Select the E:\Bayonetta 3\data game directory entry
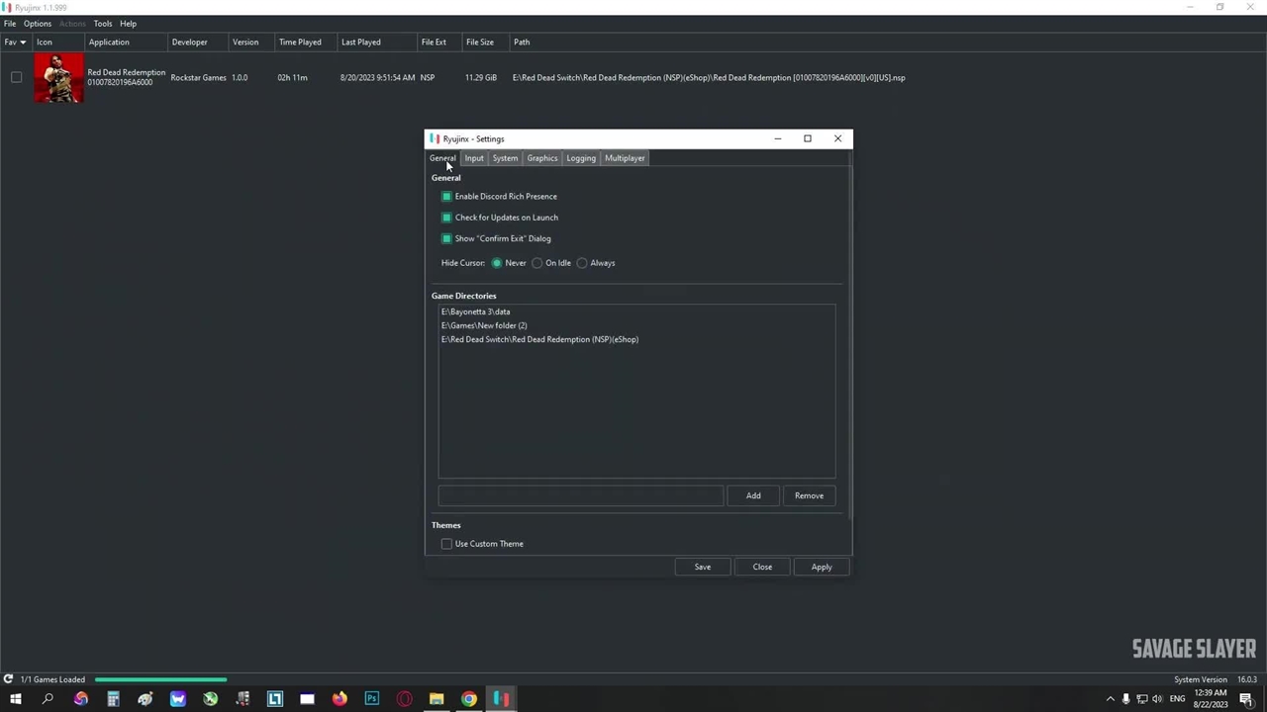The image size is (1267, 712). [476, 311]
